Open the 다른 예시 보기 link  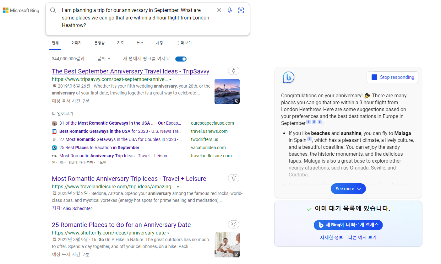[x=362, y=237]
